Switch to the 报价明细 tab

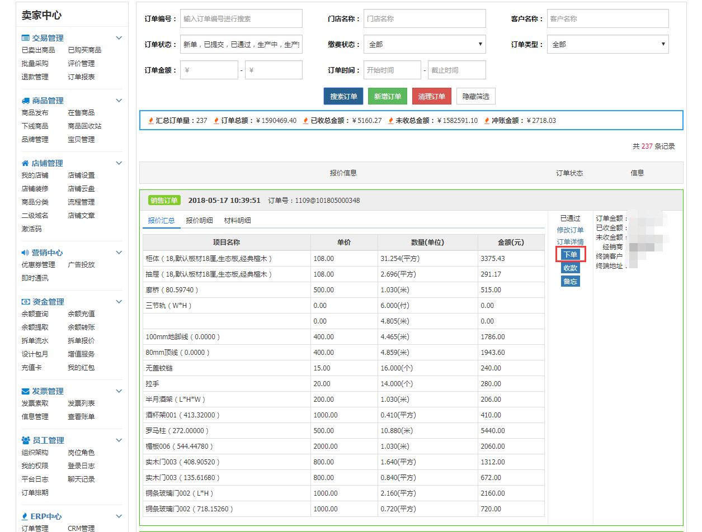pos(199,221)
